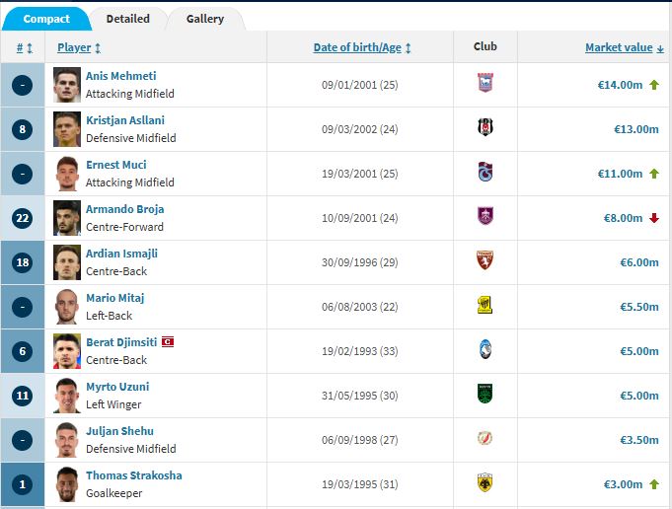Switch to the Gallery tab
The width and height of the screenshot is (672, 509).
click(205, 19)
